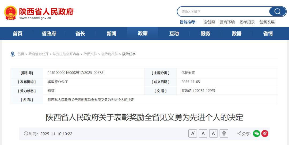The image size is (289, 145).
Task: Open the 秦创原 recommended link
Action: pyautogui.click(x=209, y=22)
